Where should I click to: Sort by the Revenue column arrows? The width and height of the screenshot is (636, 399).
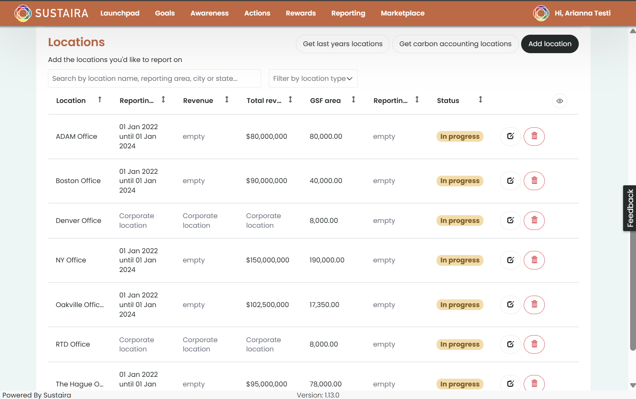coord(227,100)
